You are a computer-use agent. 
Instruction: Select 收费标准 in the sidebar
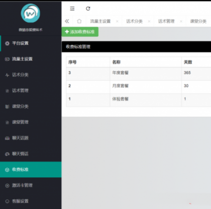[x=31, y=170]
